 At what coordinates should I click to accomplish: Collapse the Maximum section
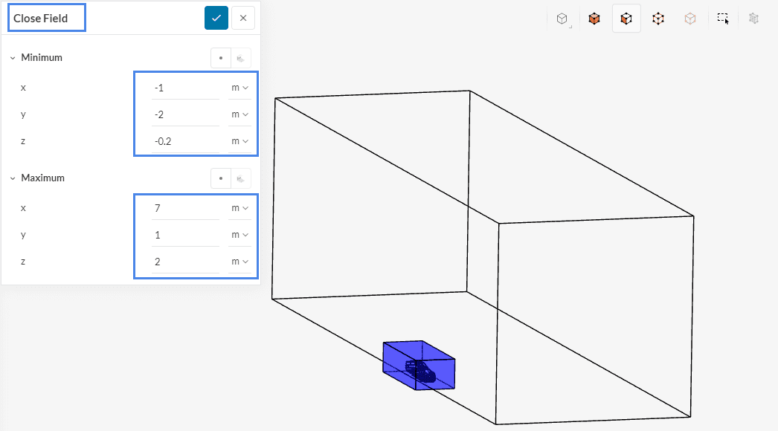click(13, 178)
